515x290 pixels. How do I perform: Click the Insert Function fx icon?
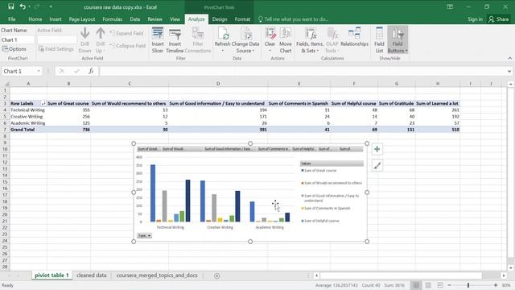tap(91, 71)
